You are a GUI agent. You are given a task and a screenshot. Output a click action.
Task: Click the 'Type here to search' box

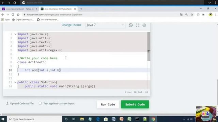(x=34, y=119)
